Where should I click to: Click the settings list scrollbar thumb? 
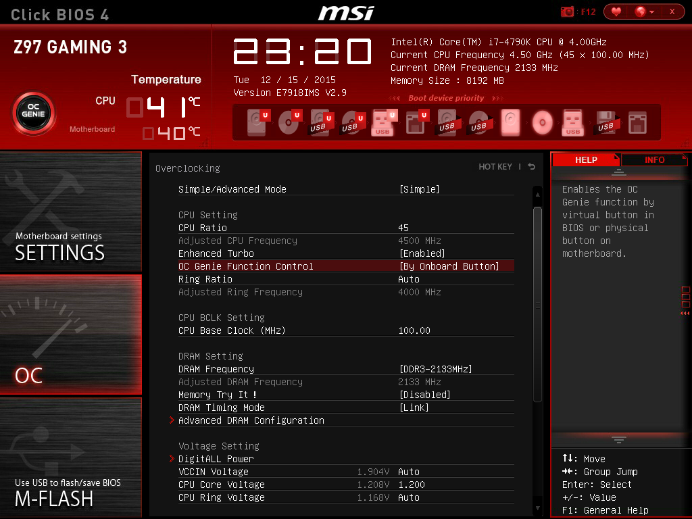tap(537, 305)
